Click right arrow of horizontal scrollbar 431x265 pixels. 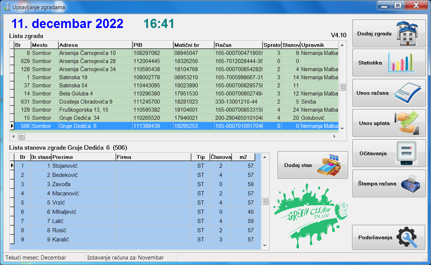pos(334,136)
